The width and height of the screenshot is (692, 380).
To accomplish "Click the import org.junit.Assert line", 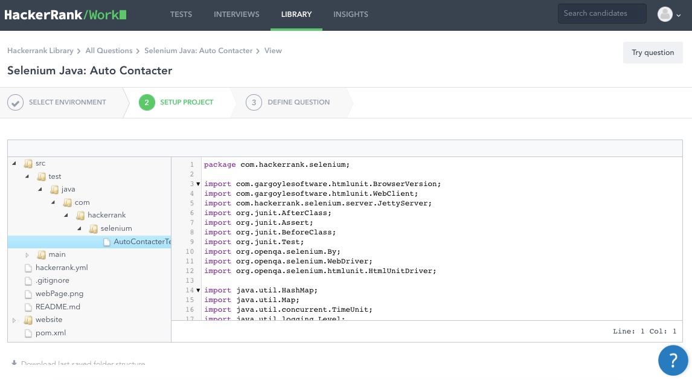I will (258, 223).
